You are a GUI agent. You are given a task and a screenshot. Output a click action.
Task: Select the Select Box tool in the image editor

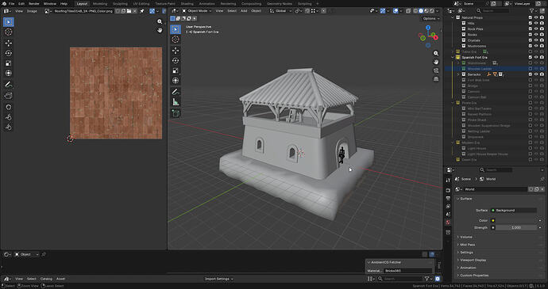9,22
